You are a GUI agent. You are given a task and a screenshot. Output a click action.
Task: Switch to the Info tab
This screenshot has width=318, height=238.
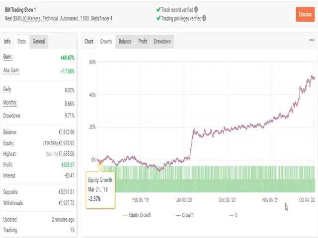click(x=7, y=42)
